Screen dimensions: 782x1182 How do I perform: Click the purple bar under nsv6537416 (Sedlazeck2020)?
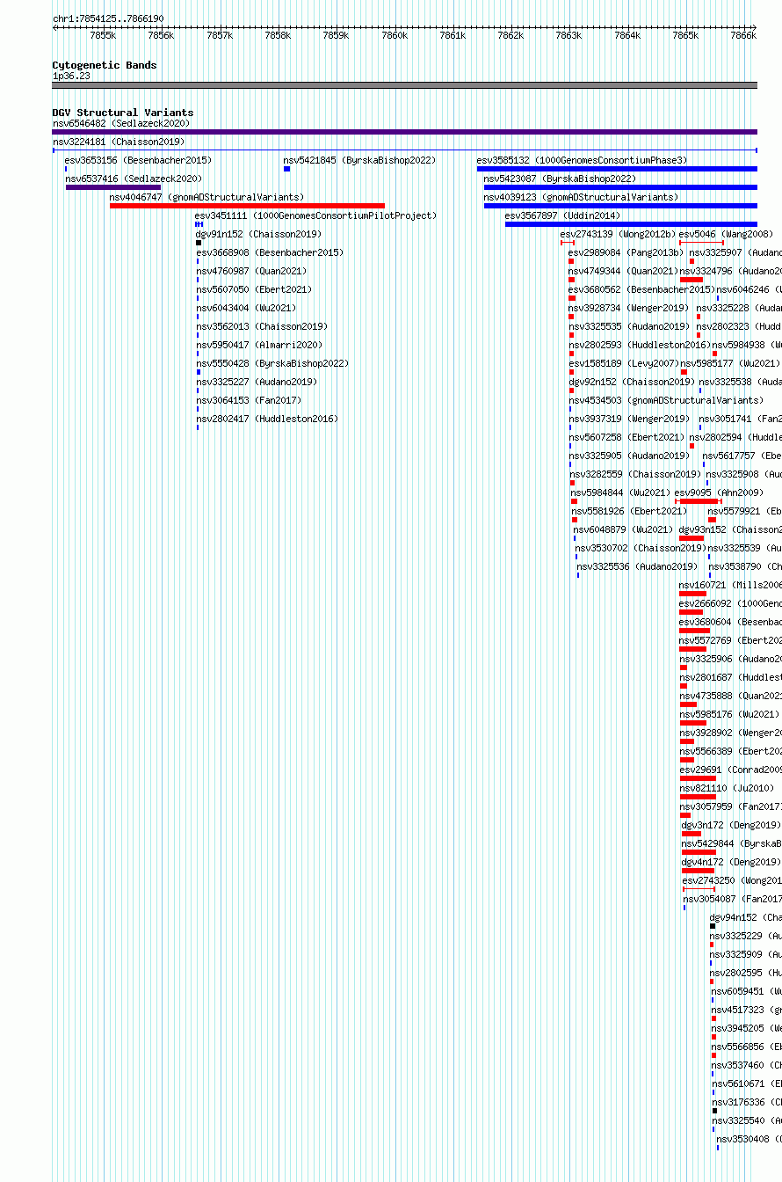113,187
